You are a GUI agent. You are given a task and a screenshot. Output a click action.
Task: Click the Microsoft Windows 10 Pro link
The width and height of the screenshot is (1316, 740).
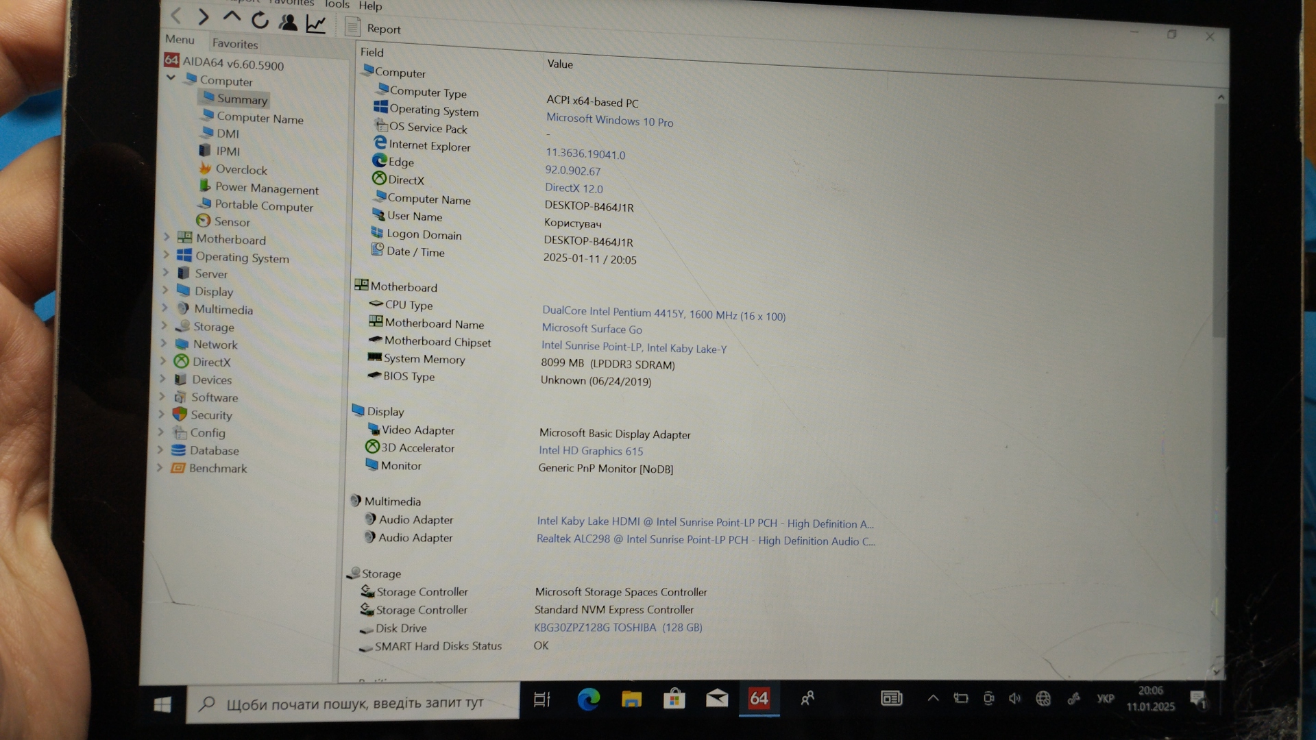pyautogui.click(x=609, y=121)
